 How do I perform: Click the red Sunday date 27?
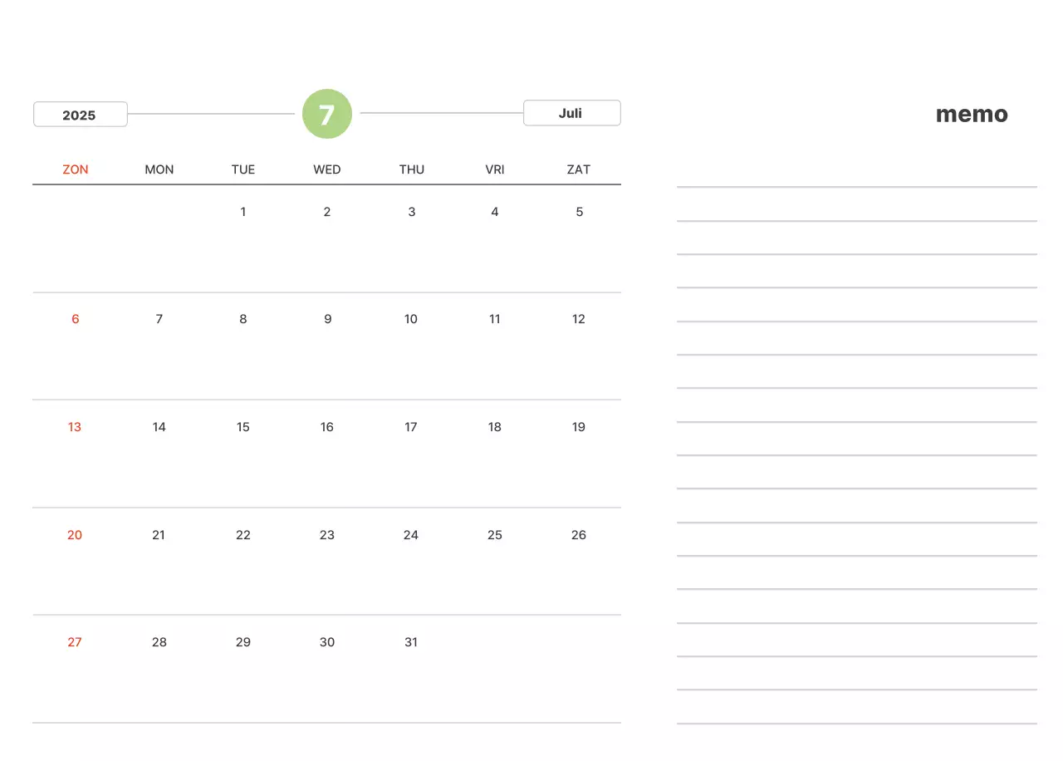click(75, 642)
